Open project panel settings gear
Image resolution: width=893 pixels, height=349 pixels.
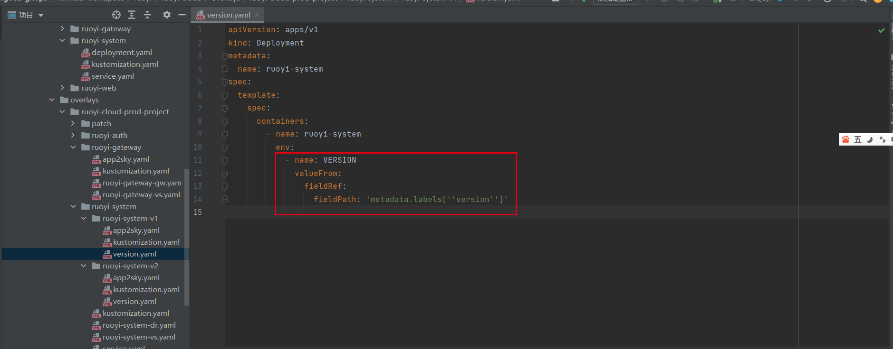166,15
